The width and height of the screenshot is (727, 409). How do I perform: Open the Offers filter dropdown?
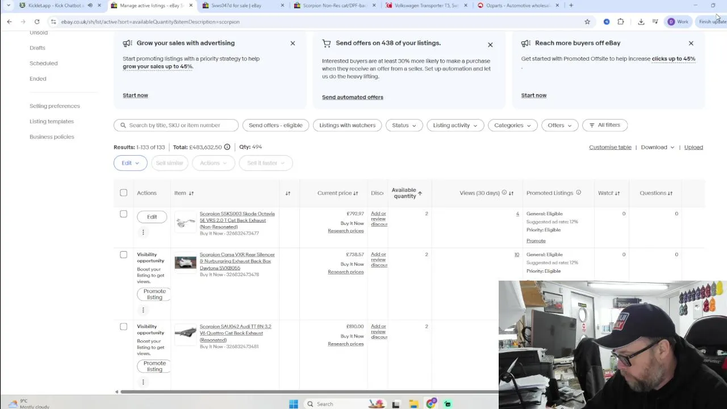tap(559, 125)
